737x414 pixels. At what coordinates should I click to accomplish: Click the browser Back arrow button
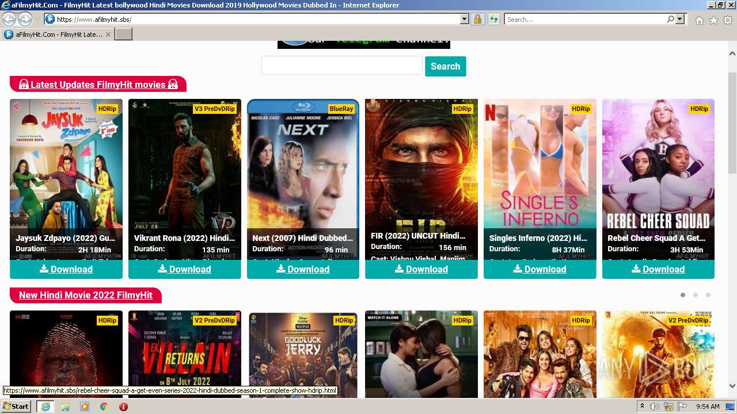tap(9, 20)
